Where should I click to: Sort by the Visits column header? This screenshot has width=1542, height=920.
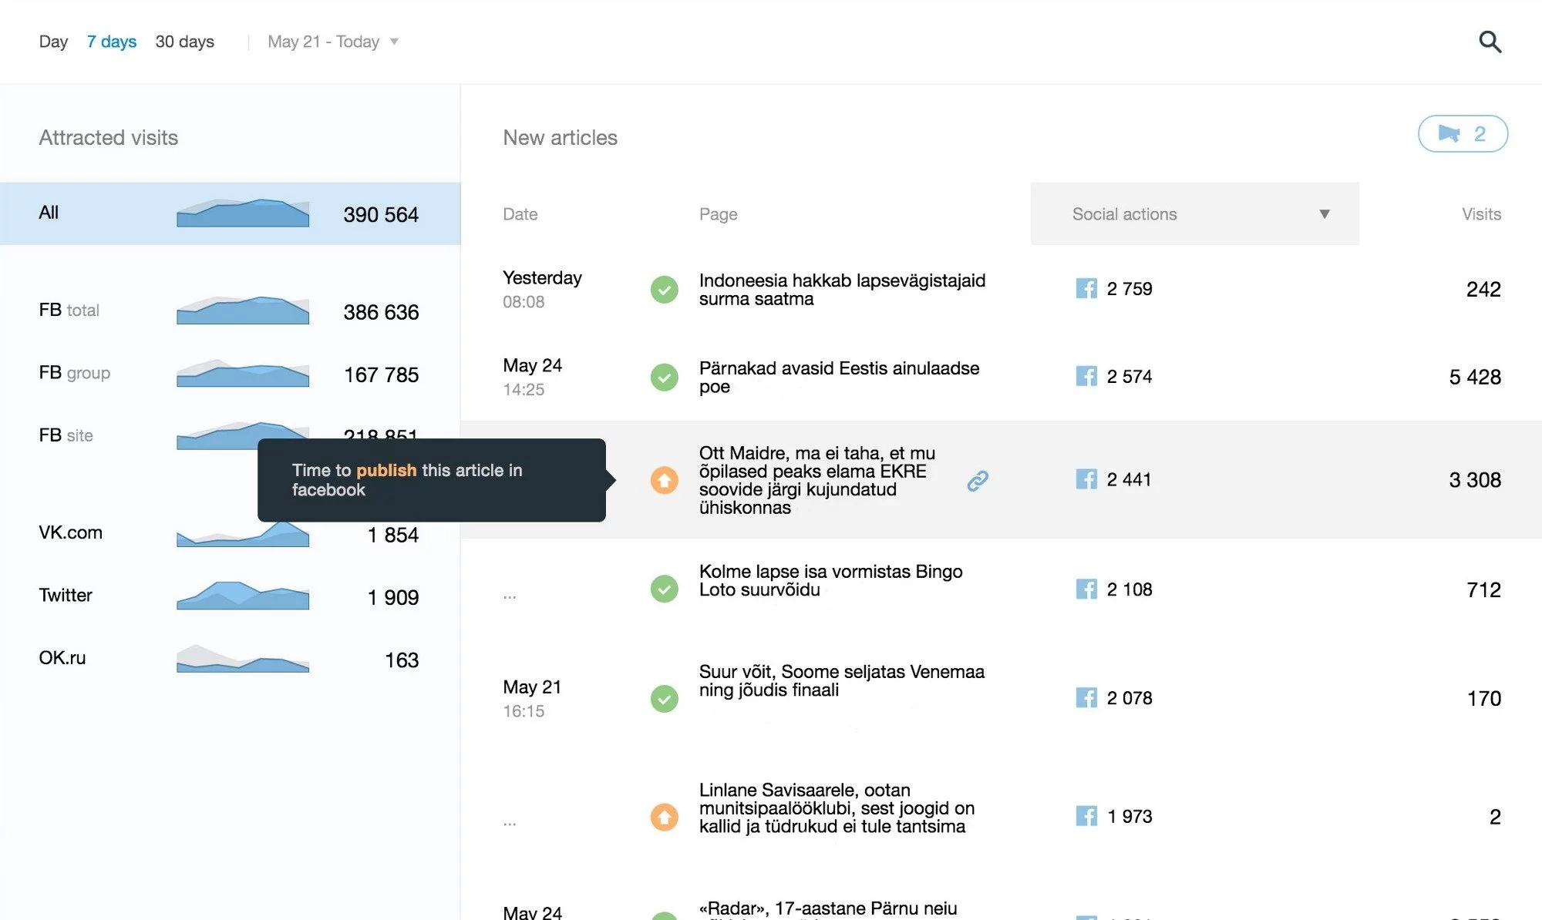point(1481,214)
